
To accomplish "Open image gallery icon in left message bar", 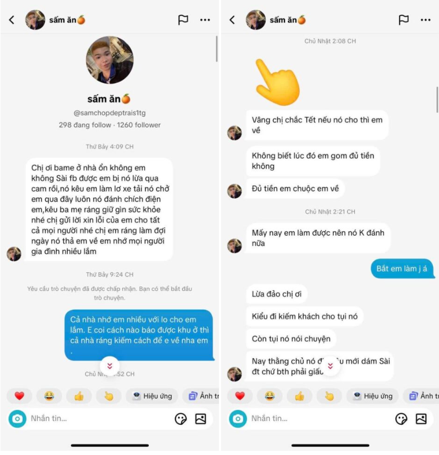I will 201,419.
